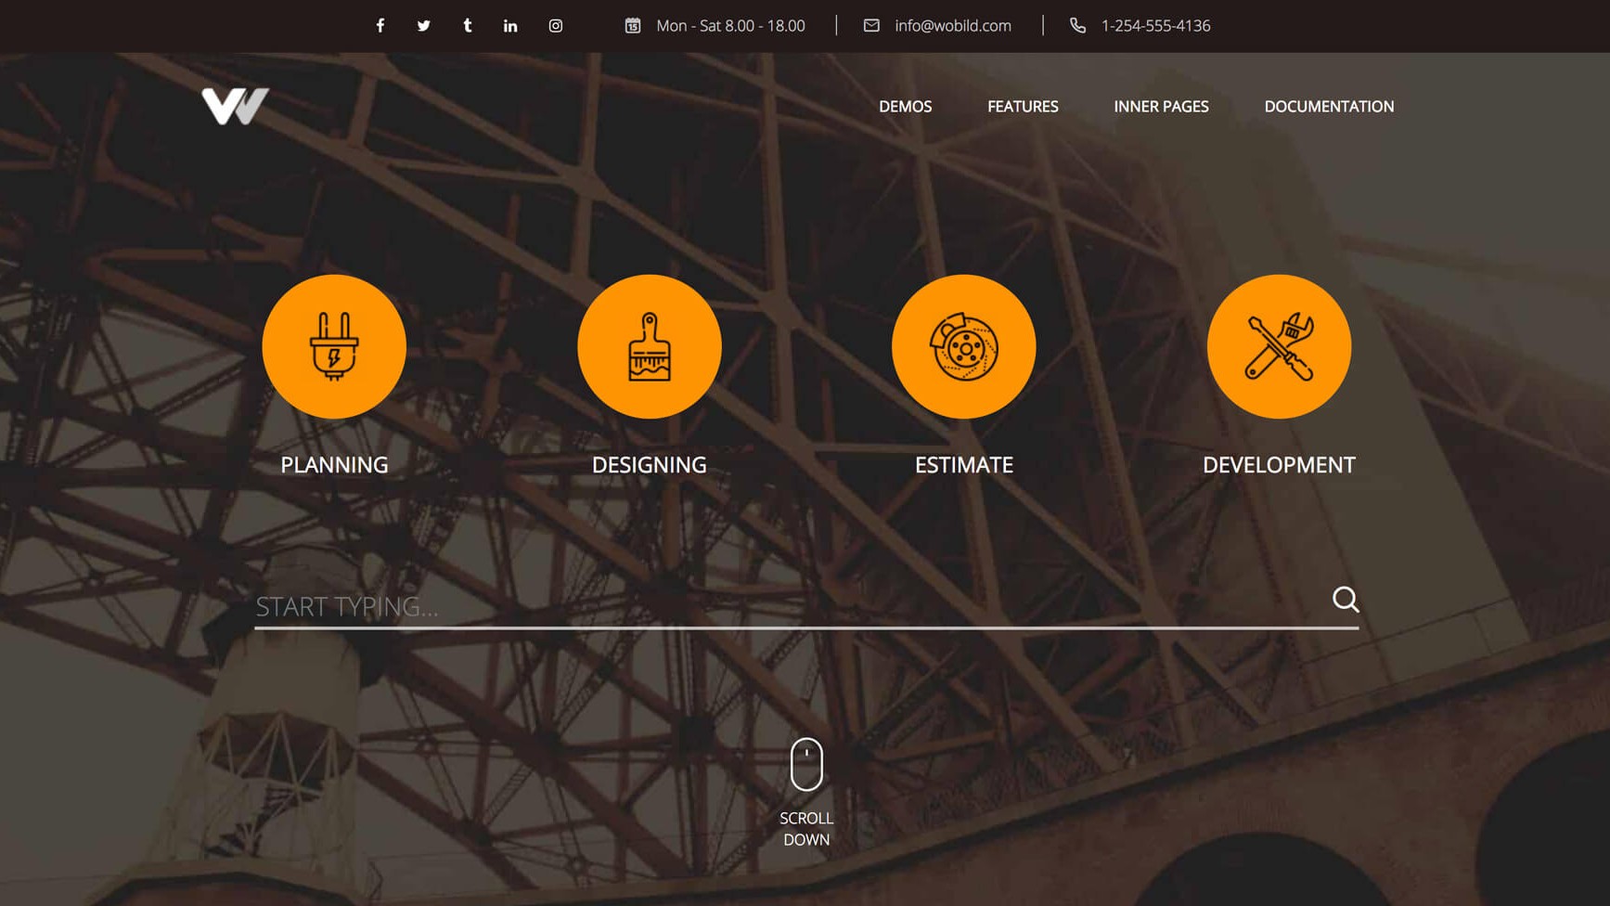Click the Planning electric plug icon

click(334, 346)
